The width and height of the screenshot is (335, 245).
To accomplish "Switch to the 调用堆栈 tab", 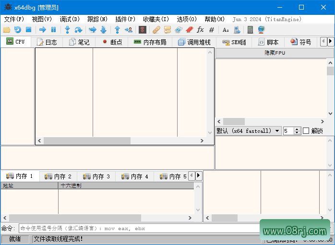I will tap(194, 42).
